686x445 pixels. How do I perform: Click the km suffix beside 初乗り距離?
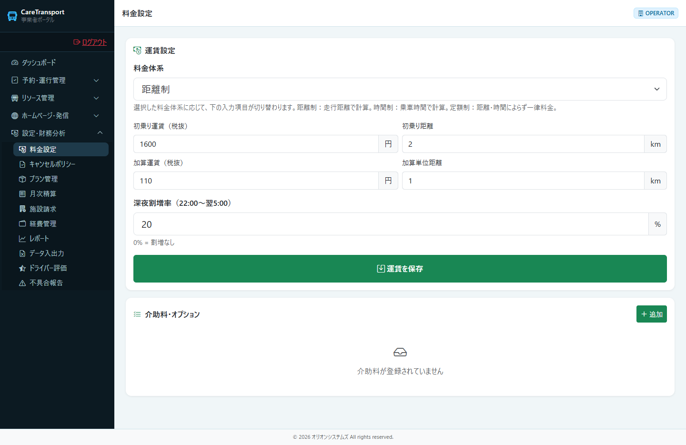point(656,144)
